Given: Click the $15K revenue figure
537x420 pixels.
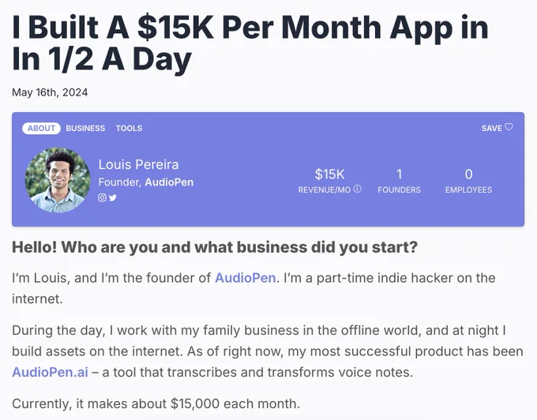Looking at the screenshot, I should point(329,174).
